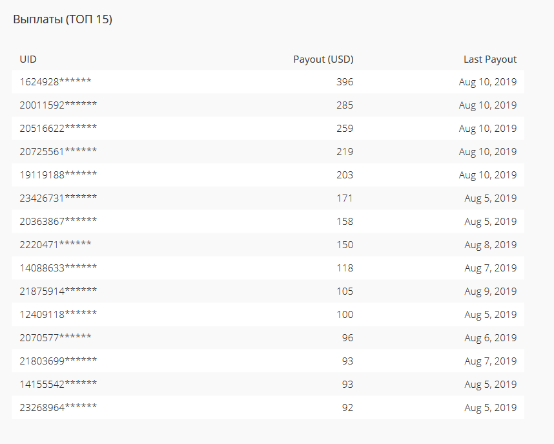Click UID 19119188****** cell
This screenshot has width=554, height=444.
(x=58, y=174)
